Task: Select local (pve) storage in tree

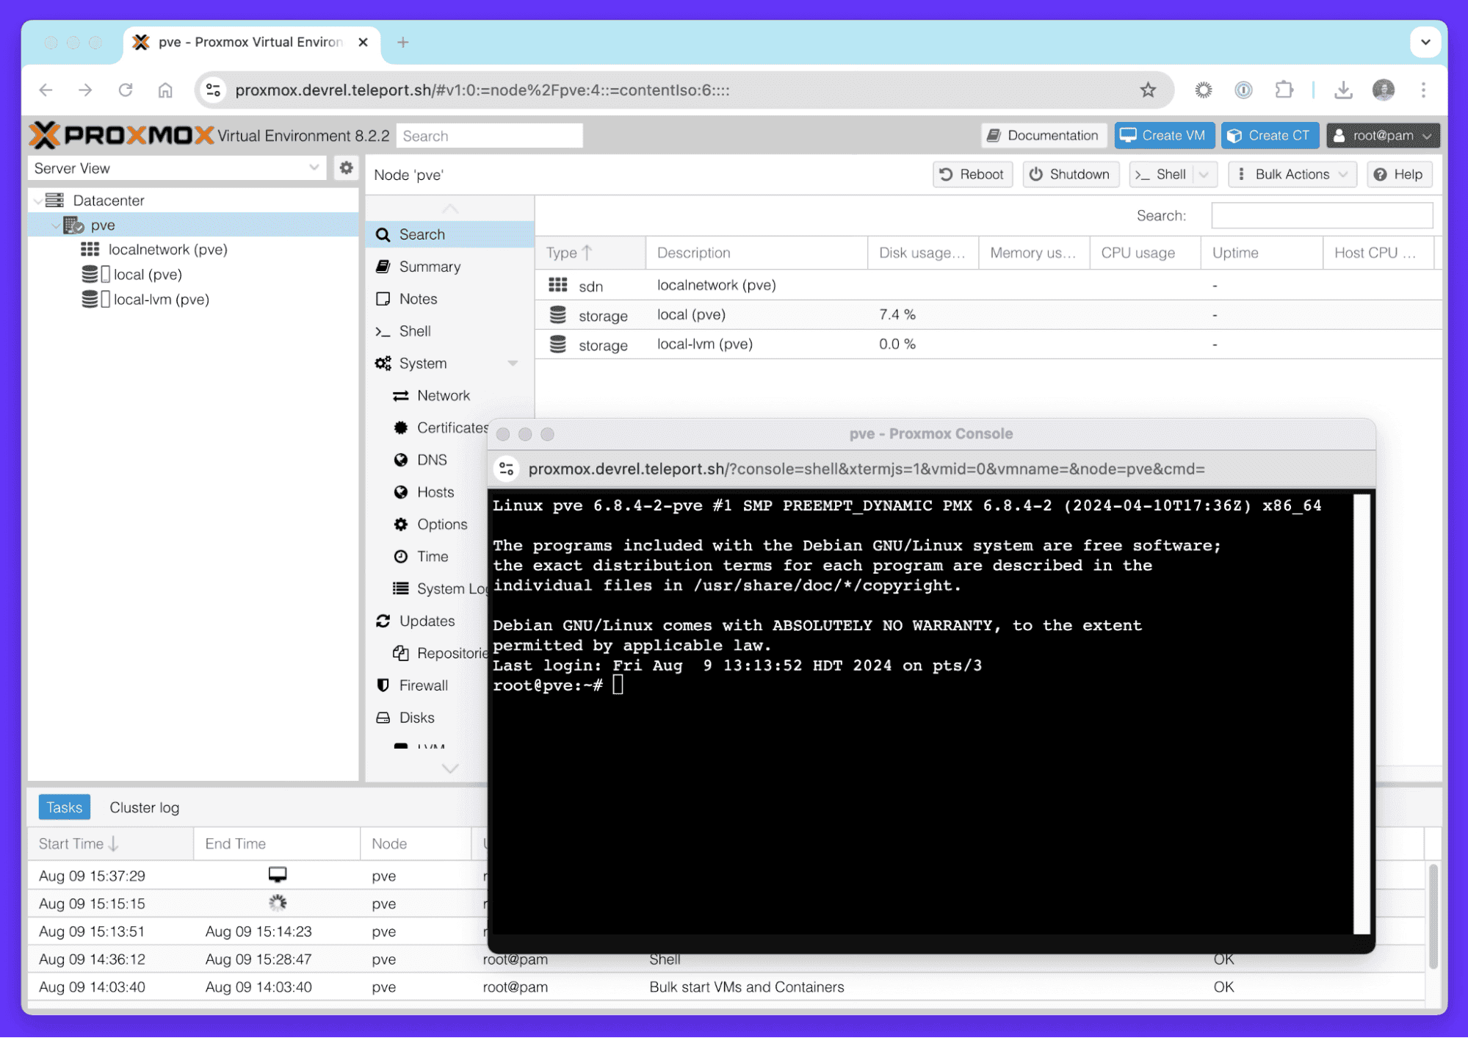Action: click(148, 275)
